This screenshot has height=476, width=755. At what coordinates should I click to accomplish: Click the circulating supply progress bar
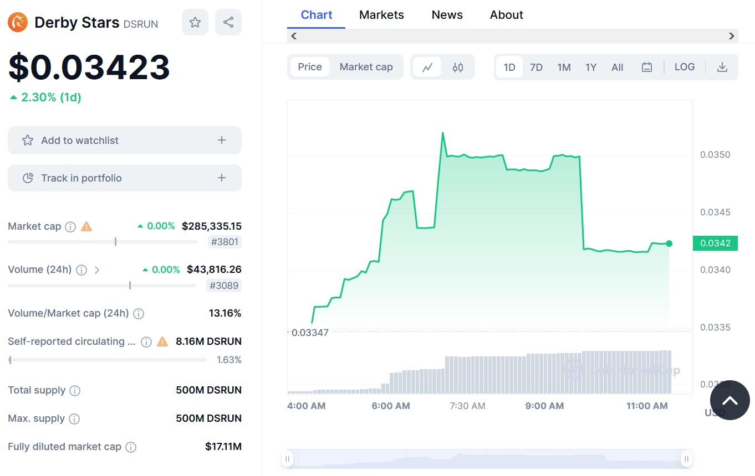click(108, 360)
